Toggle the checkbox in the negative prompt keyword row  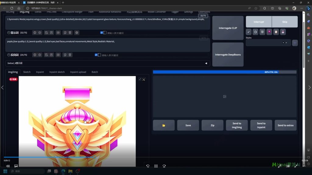(x=96, y=55)
